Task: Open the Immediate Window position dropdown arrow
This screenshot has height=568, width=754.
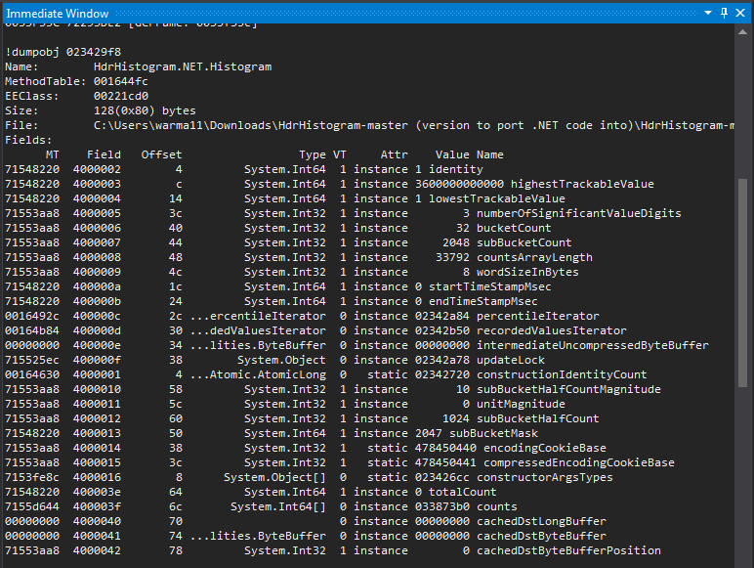Action: [x=708, y=13]
